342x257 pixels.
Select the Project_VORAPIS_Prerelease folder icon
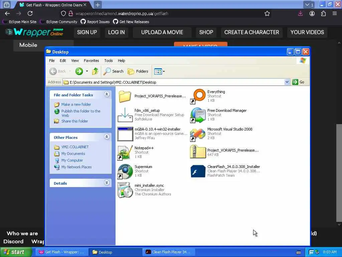(x=125, y=96)
